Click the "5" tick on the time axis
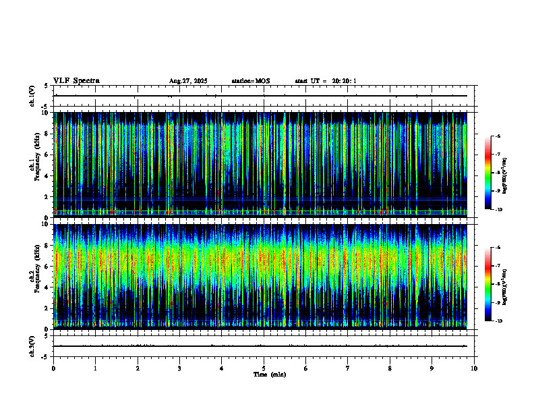 click(264, 368)
